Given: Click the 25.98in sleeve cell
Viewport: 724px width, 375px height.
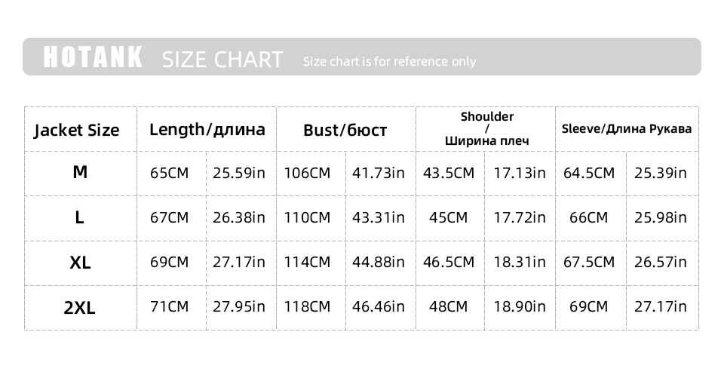Looking at the screenshot, I should coord(661,217).
